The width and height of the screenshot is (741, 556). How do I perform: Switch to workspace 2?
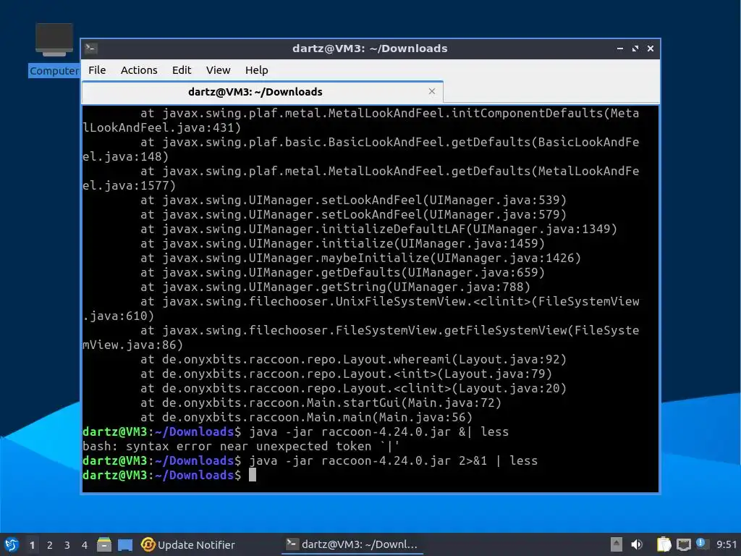coord(50,545)
